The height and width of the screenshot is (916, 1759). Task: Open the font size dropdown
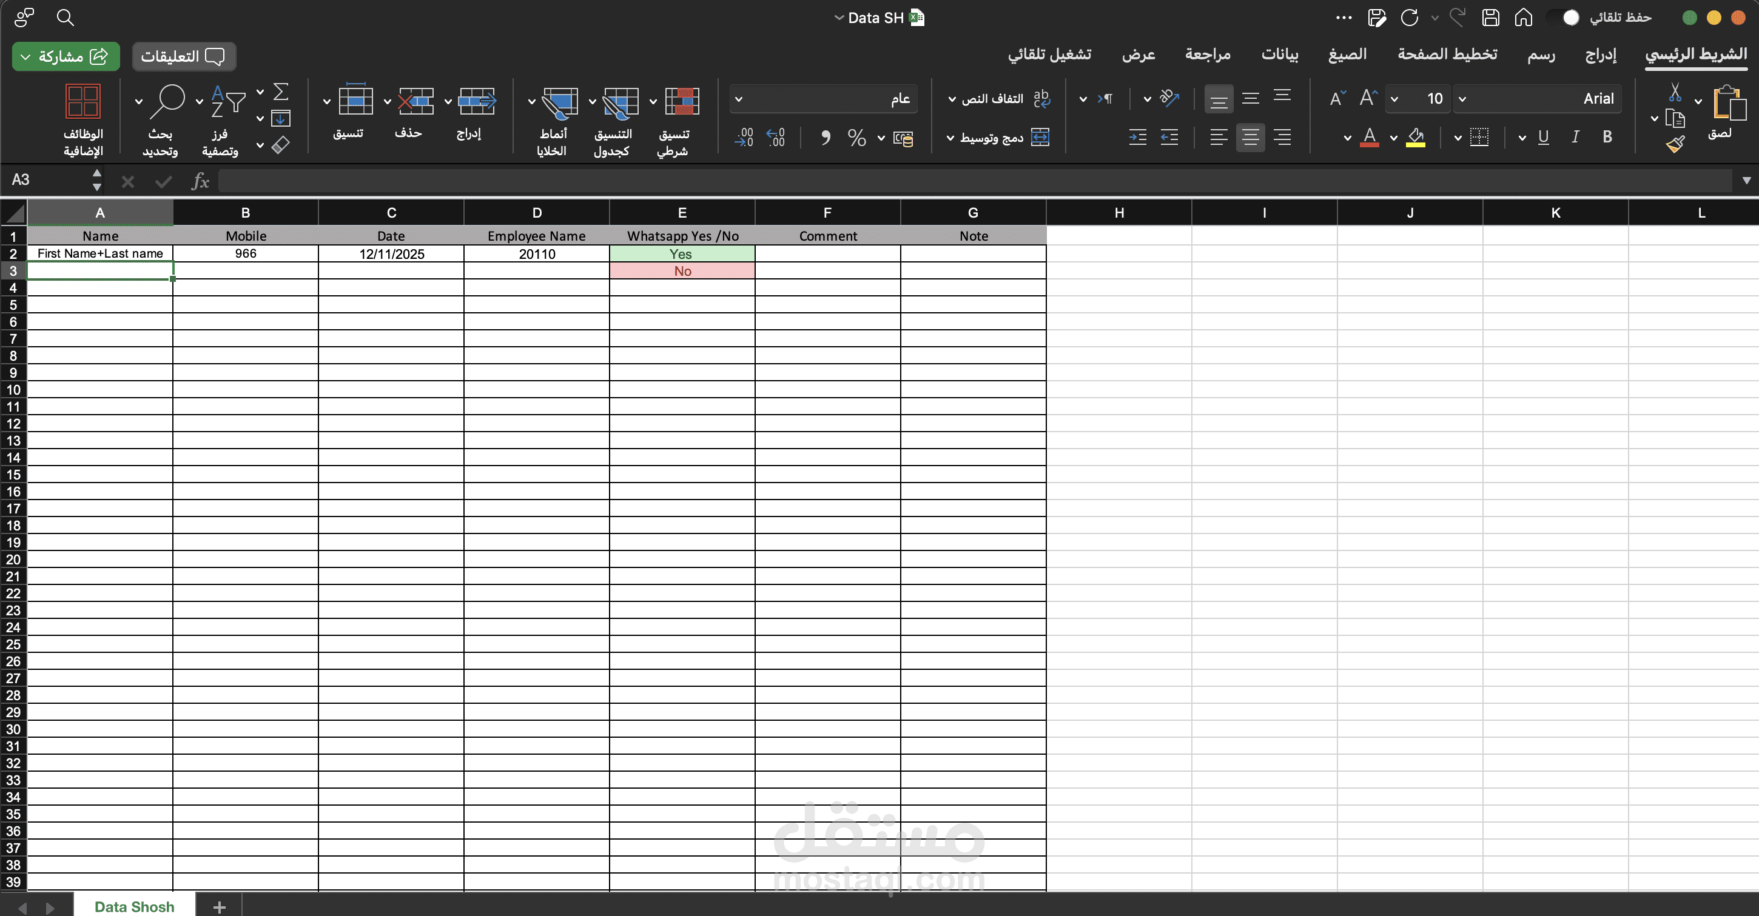(x=1394, y=99)
